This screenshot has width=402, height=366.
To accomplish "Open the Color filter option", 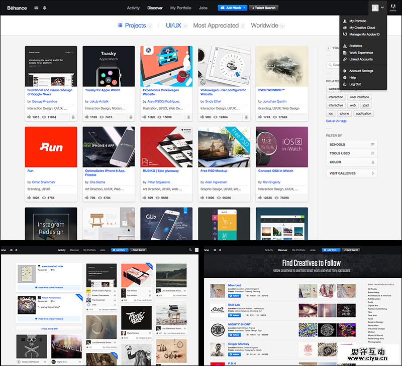I will (x=351, y=162).
